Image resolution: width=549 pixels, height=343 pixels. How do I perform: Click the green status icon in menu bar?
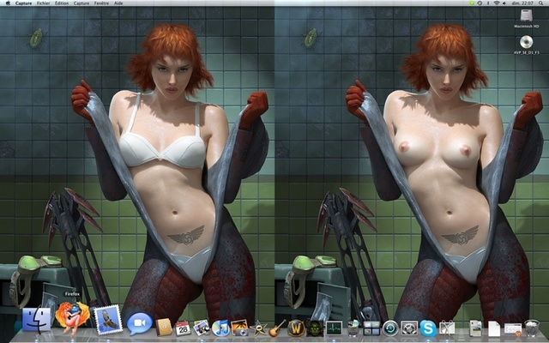point(472,3)
